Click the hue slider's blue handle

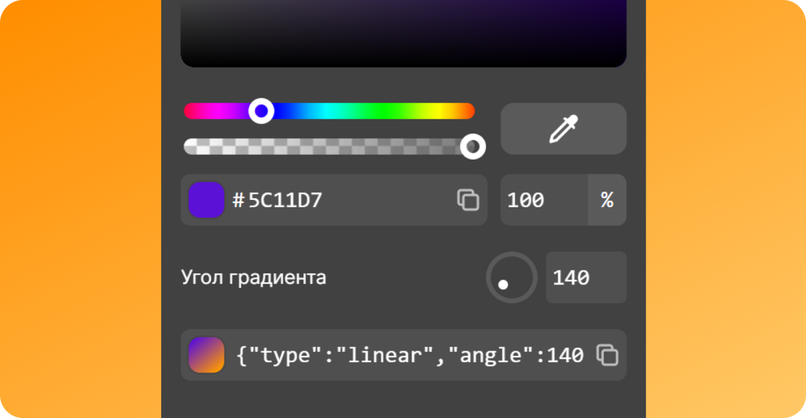coord(261,111)
